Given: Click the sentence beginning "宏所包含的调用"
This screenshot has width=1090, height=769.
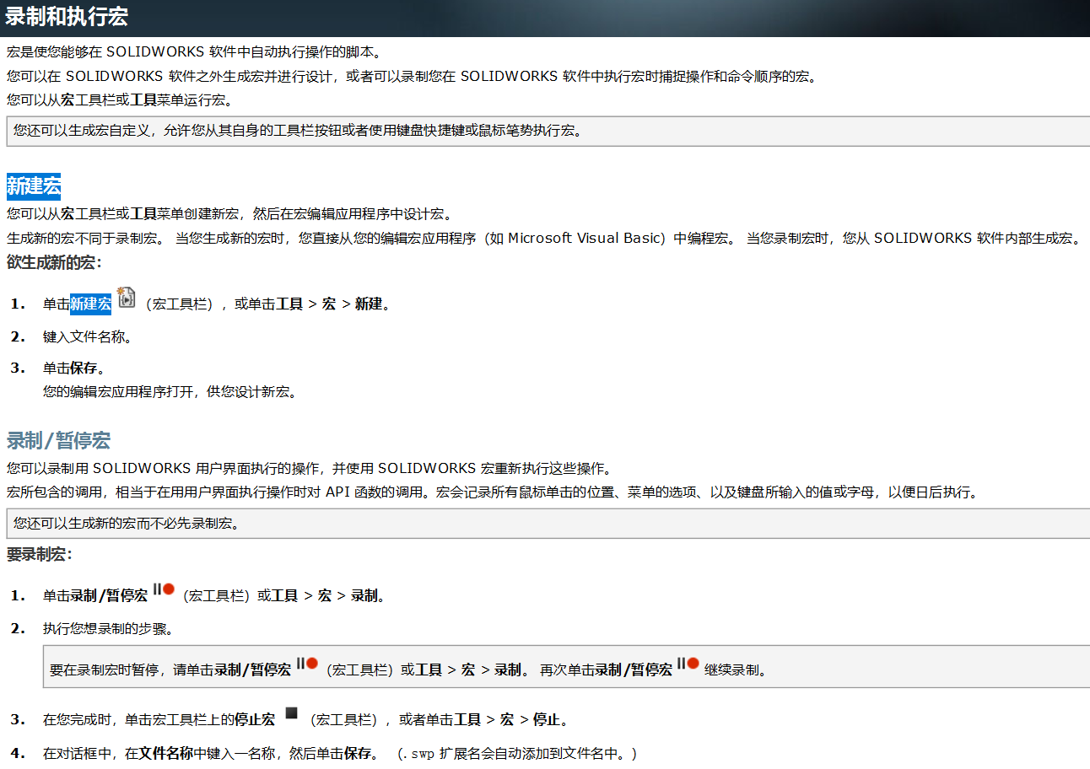Looking at the screenshot, I should click(x=492, y=492).
